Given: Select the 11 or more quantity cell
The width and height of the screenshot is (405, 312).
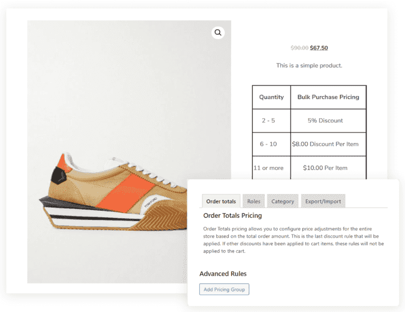Looking at the screenshot, I should (268, 168).
